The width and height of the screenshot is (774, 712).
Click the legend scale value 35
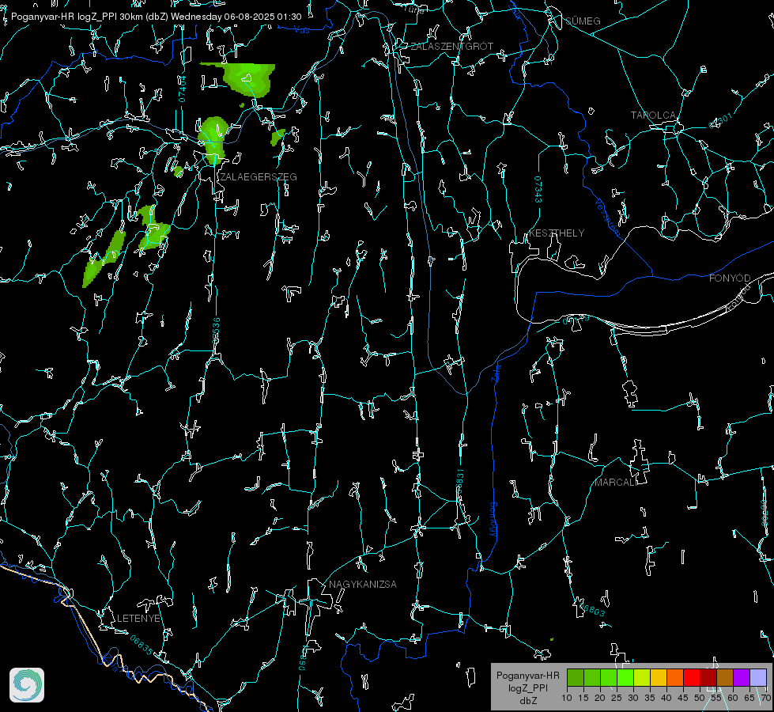click(650, 698)
